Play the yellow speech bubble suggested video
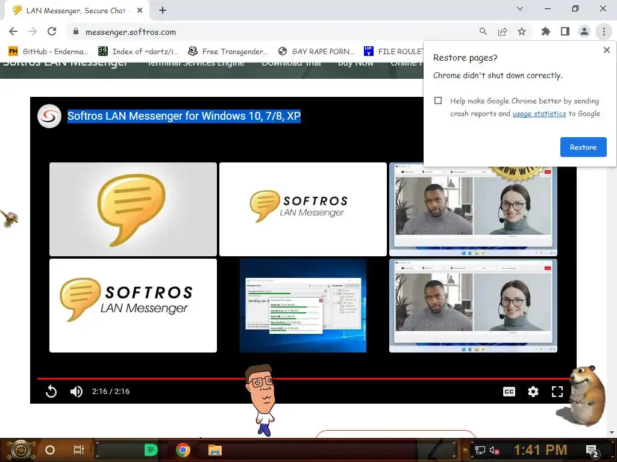 point(133,209)
